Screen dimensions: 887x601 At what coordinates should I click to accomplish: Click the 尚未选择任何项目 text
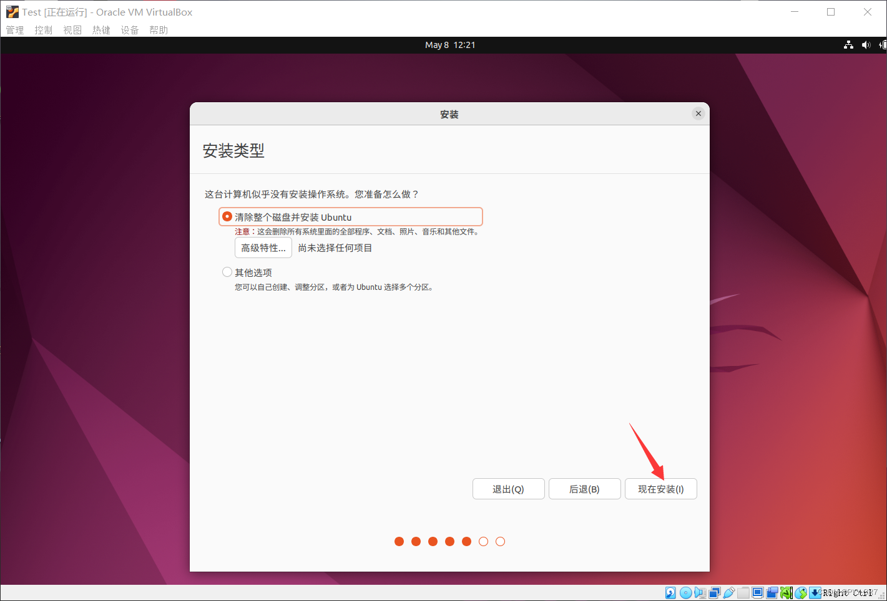(335, 248)
